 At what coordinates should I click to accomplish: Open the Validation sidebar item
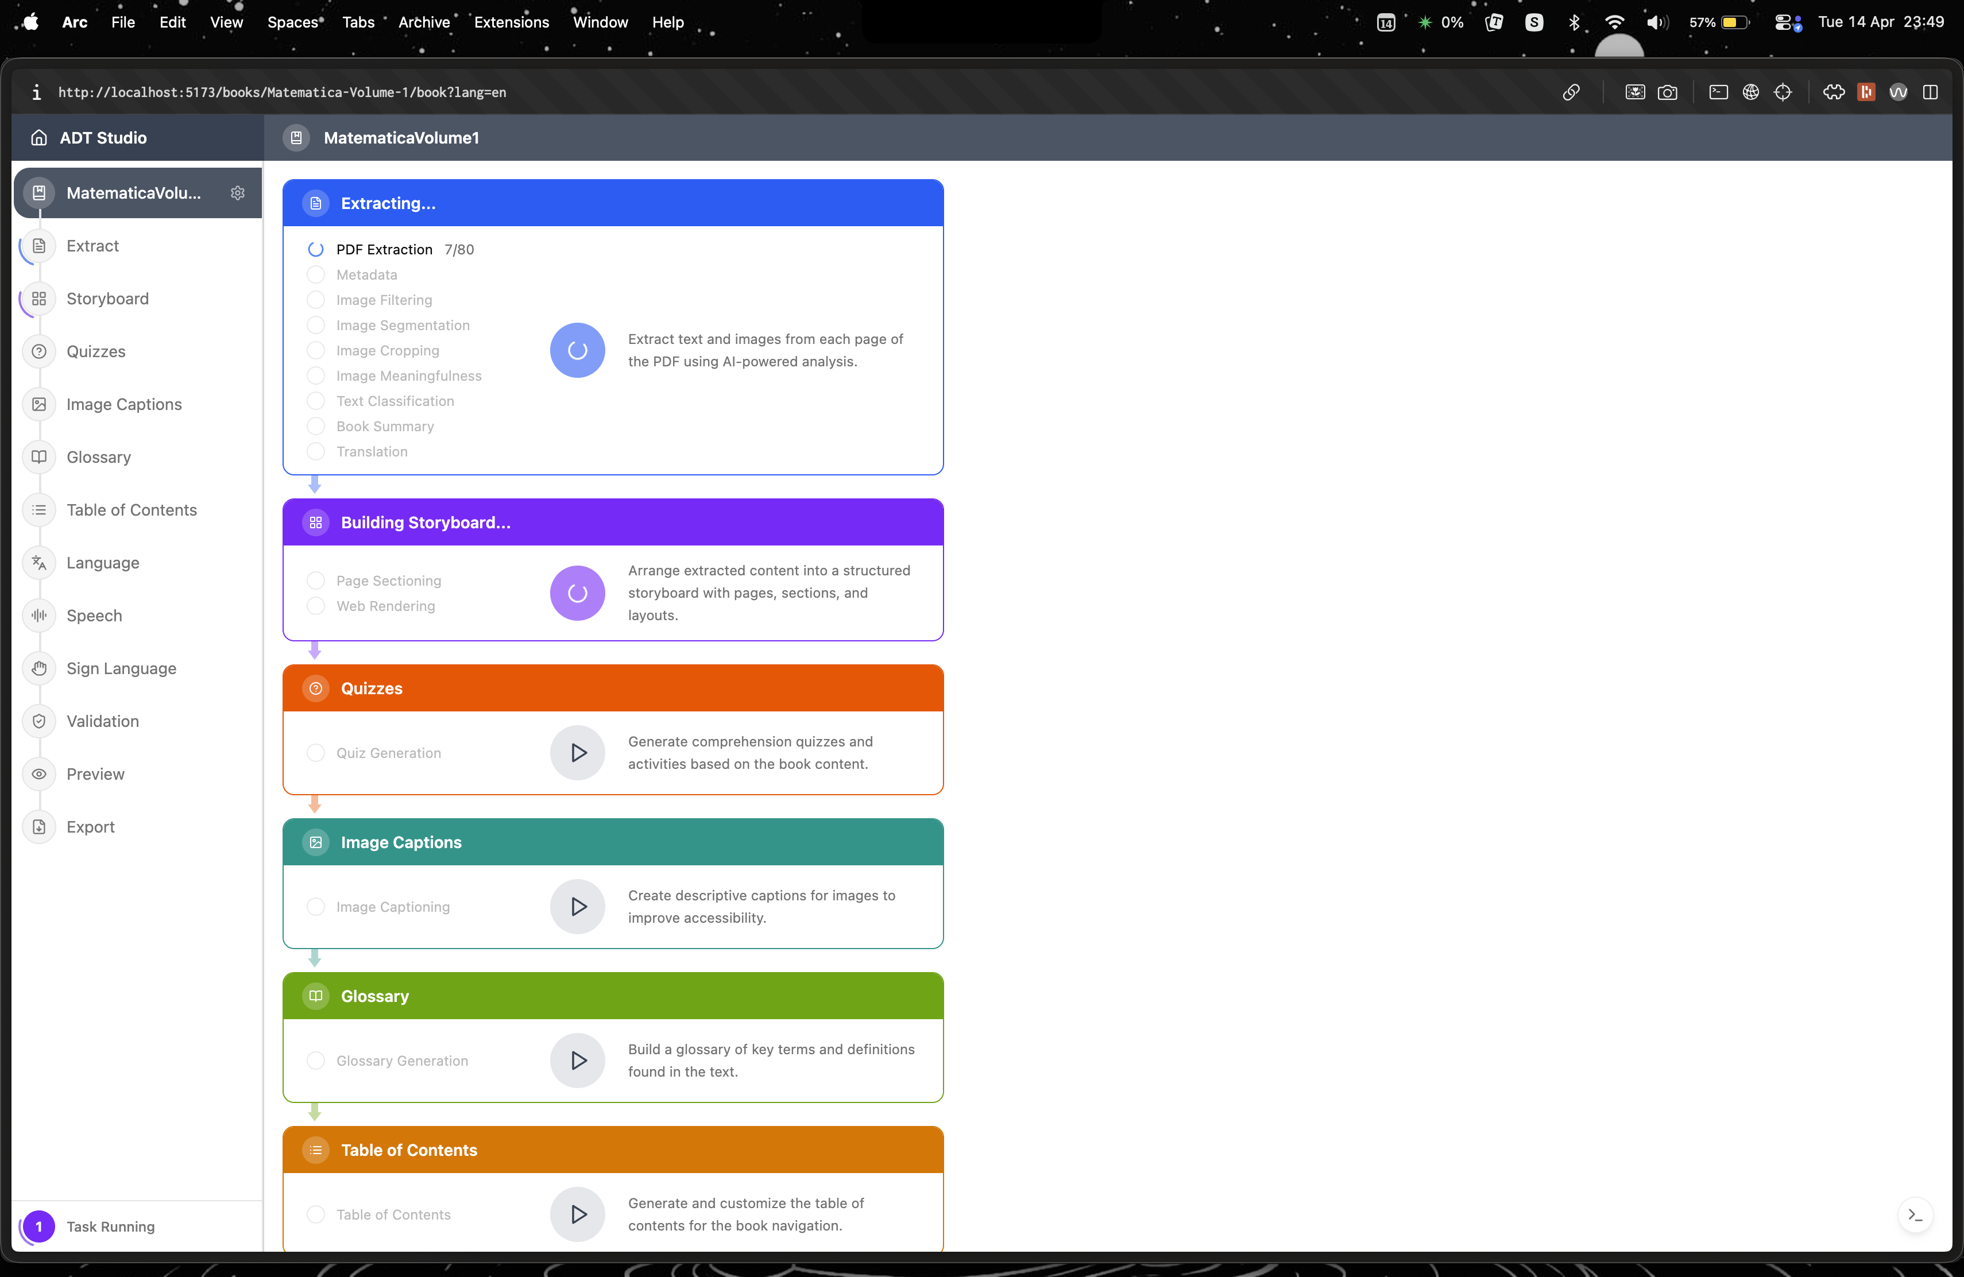pos(137,721)
